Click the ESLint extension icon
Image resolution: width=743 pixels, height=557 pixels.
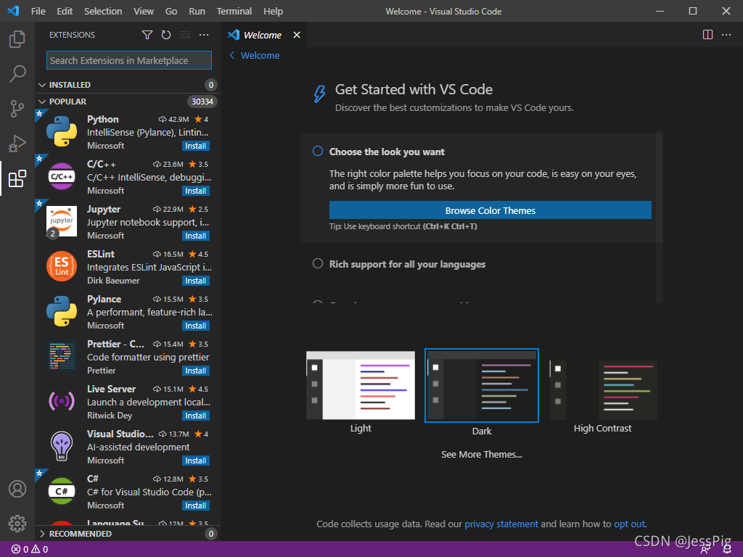click(x=62, y=266)
